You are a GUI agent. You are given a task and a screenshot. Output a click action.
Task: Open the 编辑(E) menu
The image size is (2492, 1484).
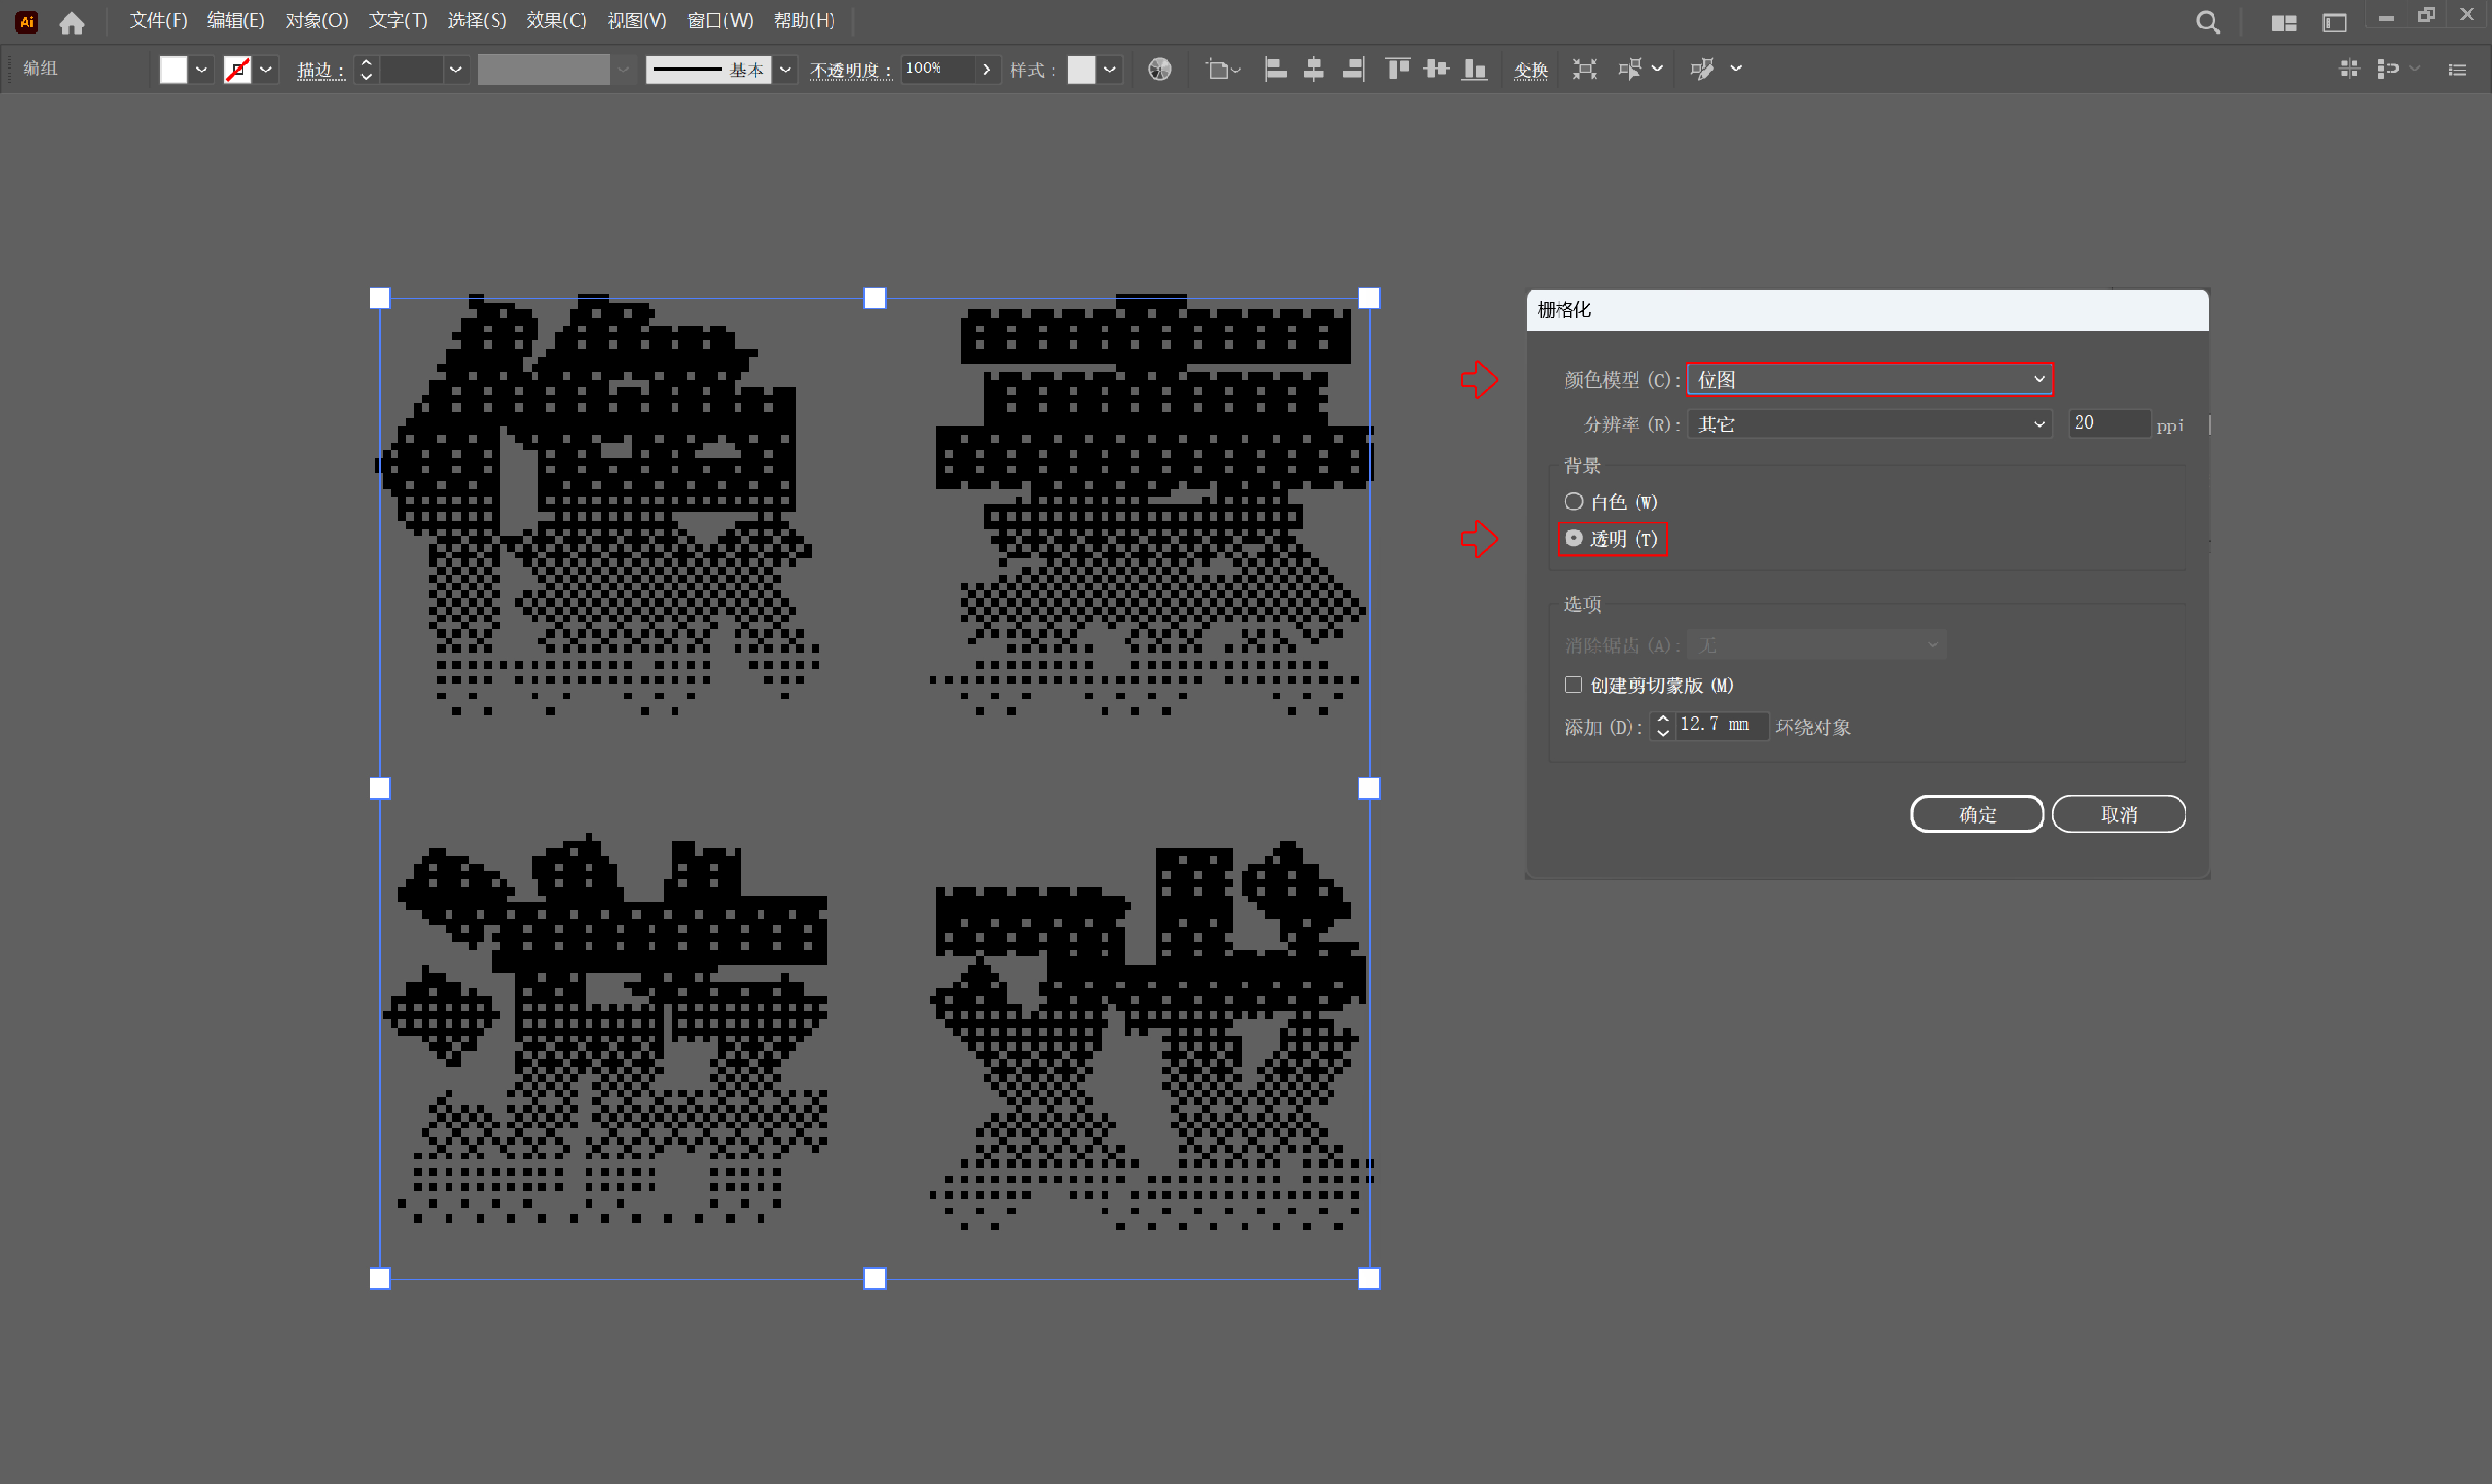tap(236, 20)
